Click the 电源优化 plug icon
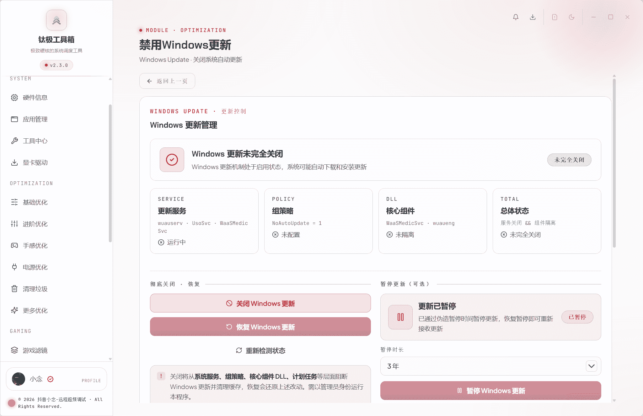 click(x=14, y=267)
